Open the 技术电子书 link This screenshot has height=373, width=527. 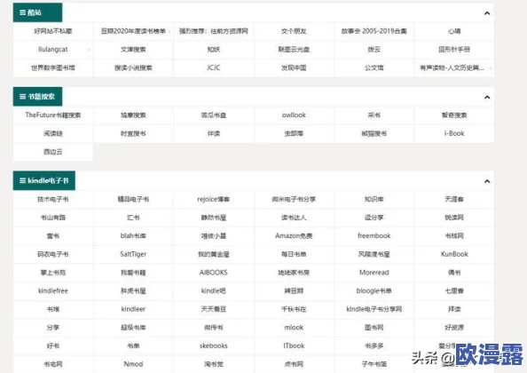[x=53, y=199]
